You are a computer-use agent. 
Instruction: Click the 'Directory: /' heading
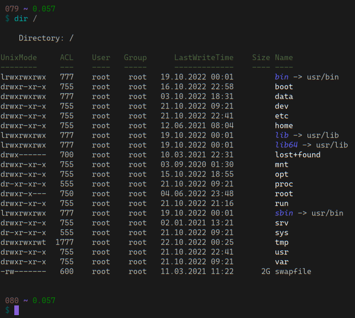click(46, 38)
